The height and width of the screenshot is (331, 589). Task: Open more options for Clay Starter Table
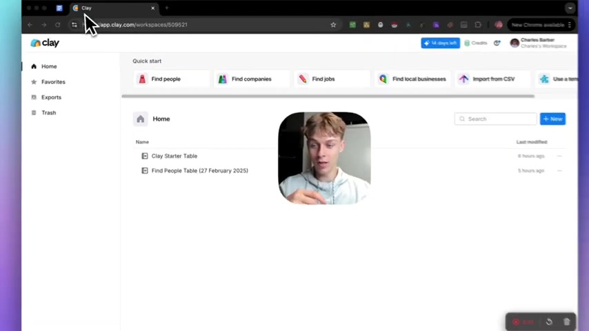559,156
